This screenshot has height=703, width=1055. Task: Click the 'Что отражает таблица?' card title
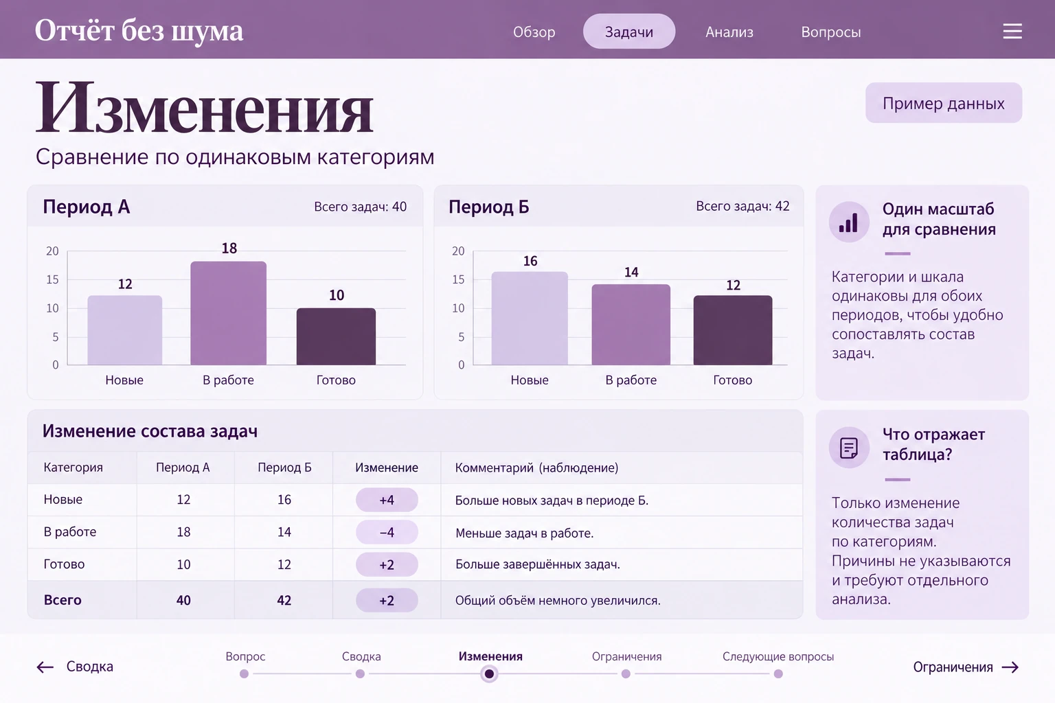click(933, 444)
